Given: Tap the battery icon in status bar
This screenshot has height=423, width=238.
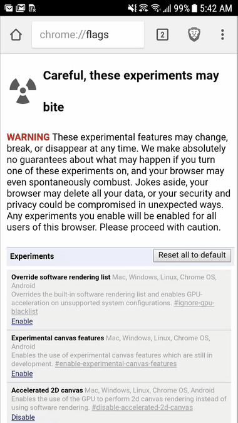Looking at the screenshot, I should (194, 8).
